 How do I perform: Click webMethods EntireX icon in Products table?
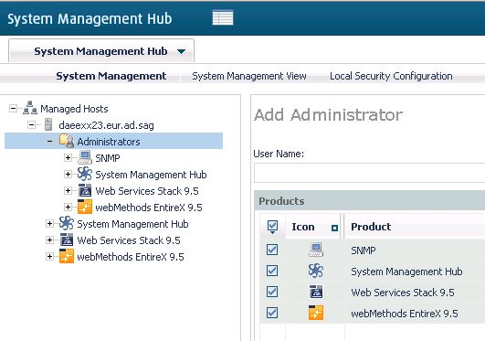click(x=316, y=313)
